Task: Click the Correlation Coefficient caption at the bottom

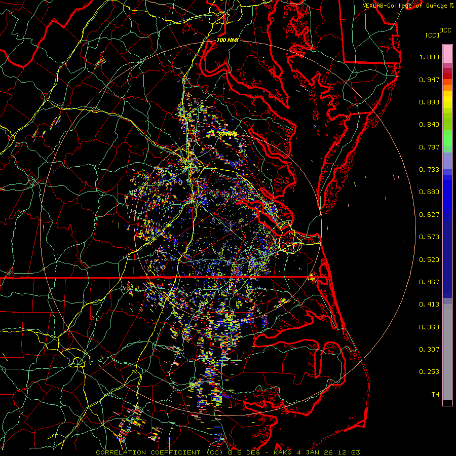Action: [x=227, y=452]
